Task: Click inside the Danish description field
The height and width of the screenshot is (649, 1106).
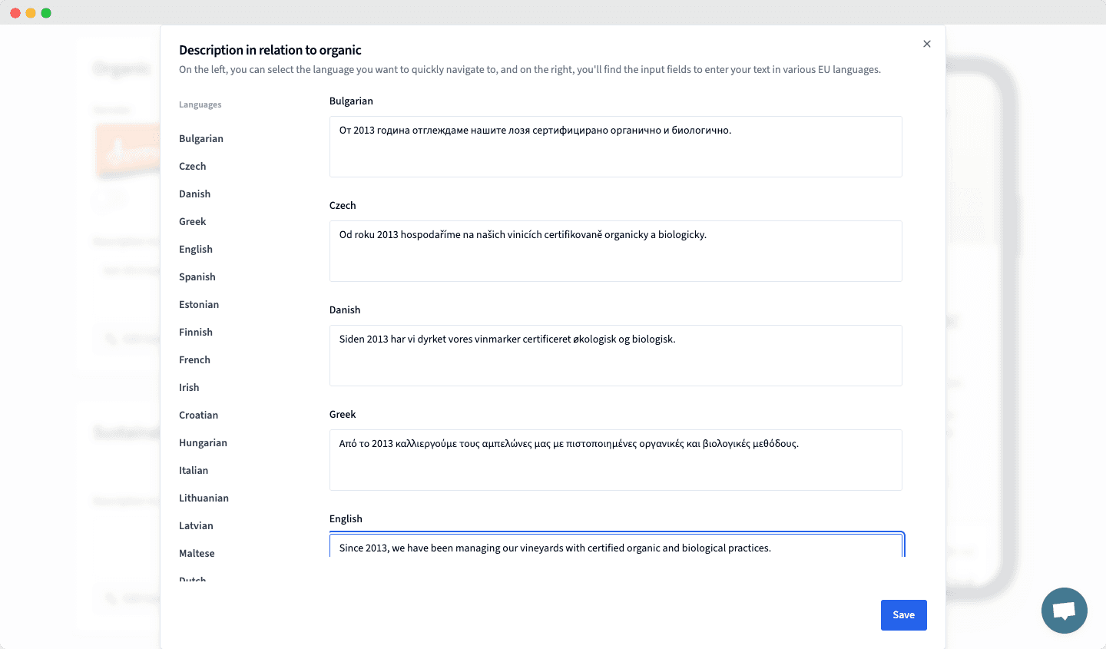Action: click(614, 355)
